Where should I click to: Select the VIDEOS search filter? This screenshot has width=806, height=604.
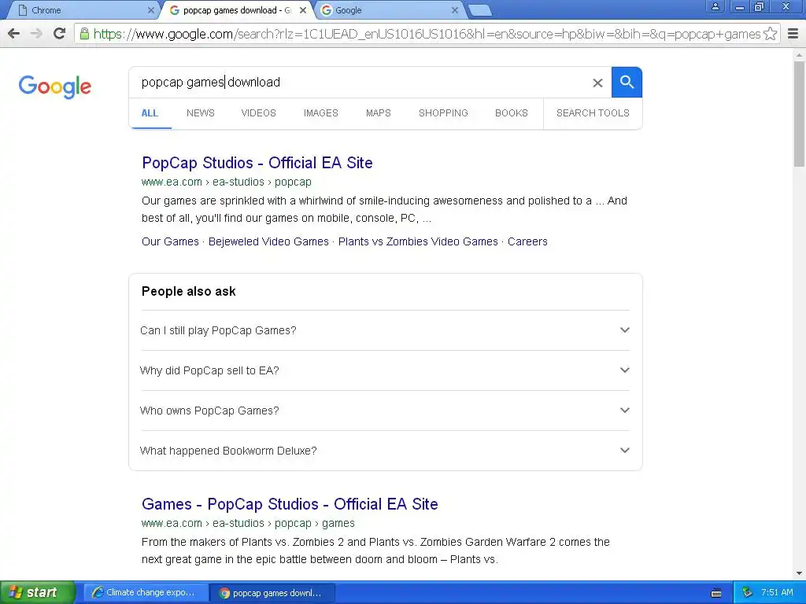pos(258,113)
